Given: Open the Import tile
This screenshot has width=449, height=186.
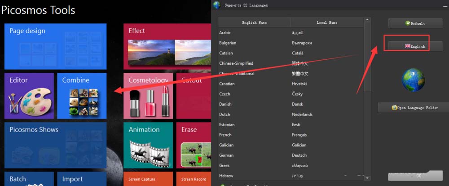Looking at the screenshot, I should 82,179.
